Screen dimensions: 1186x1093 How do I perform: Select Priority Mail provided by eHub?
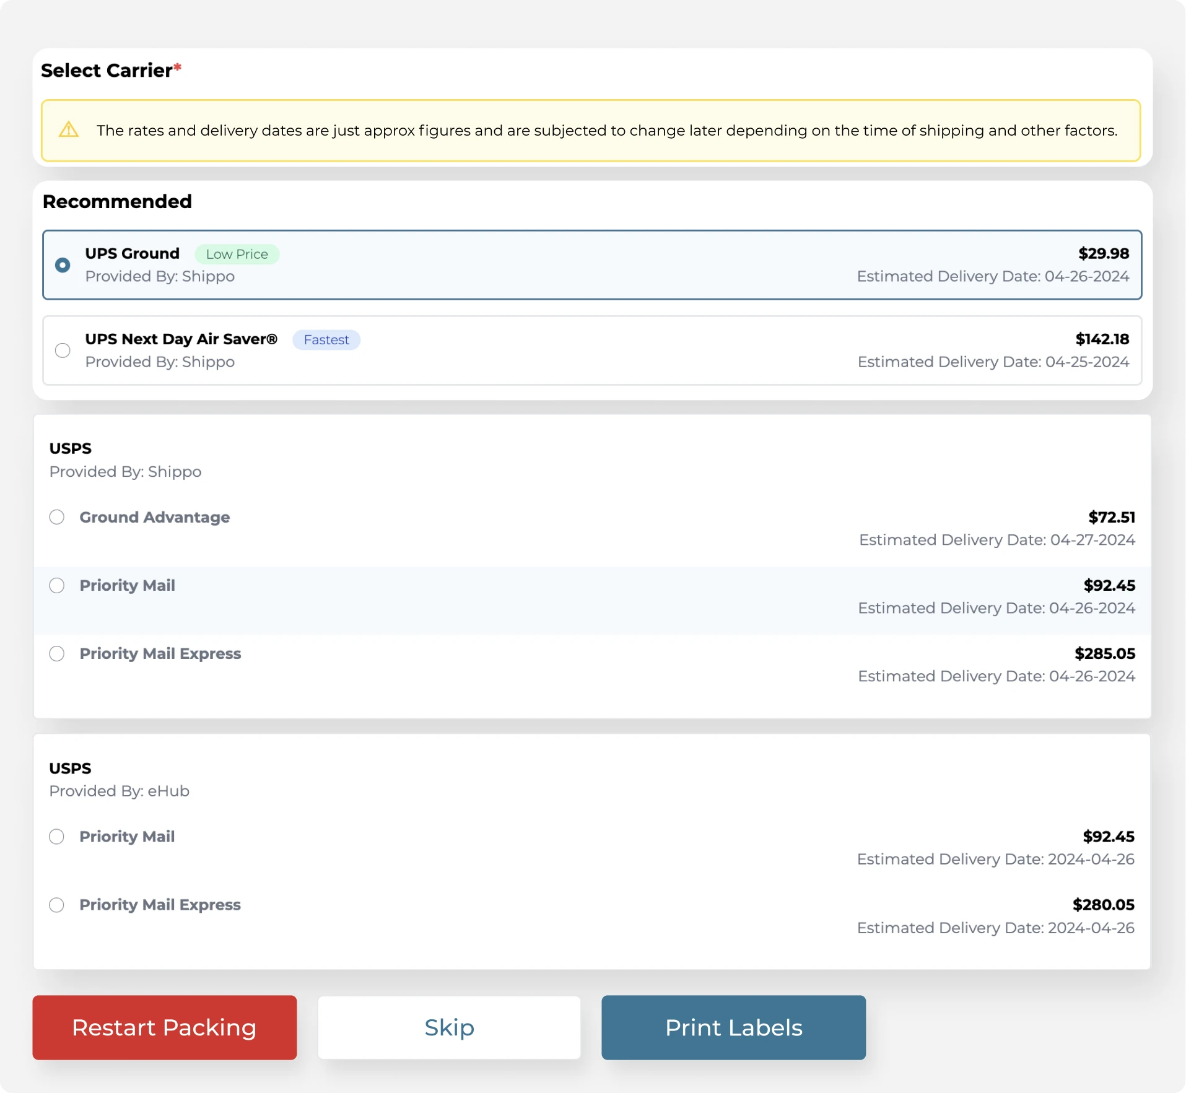point(56,836)
